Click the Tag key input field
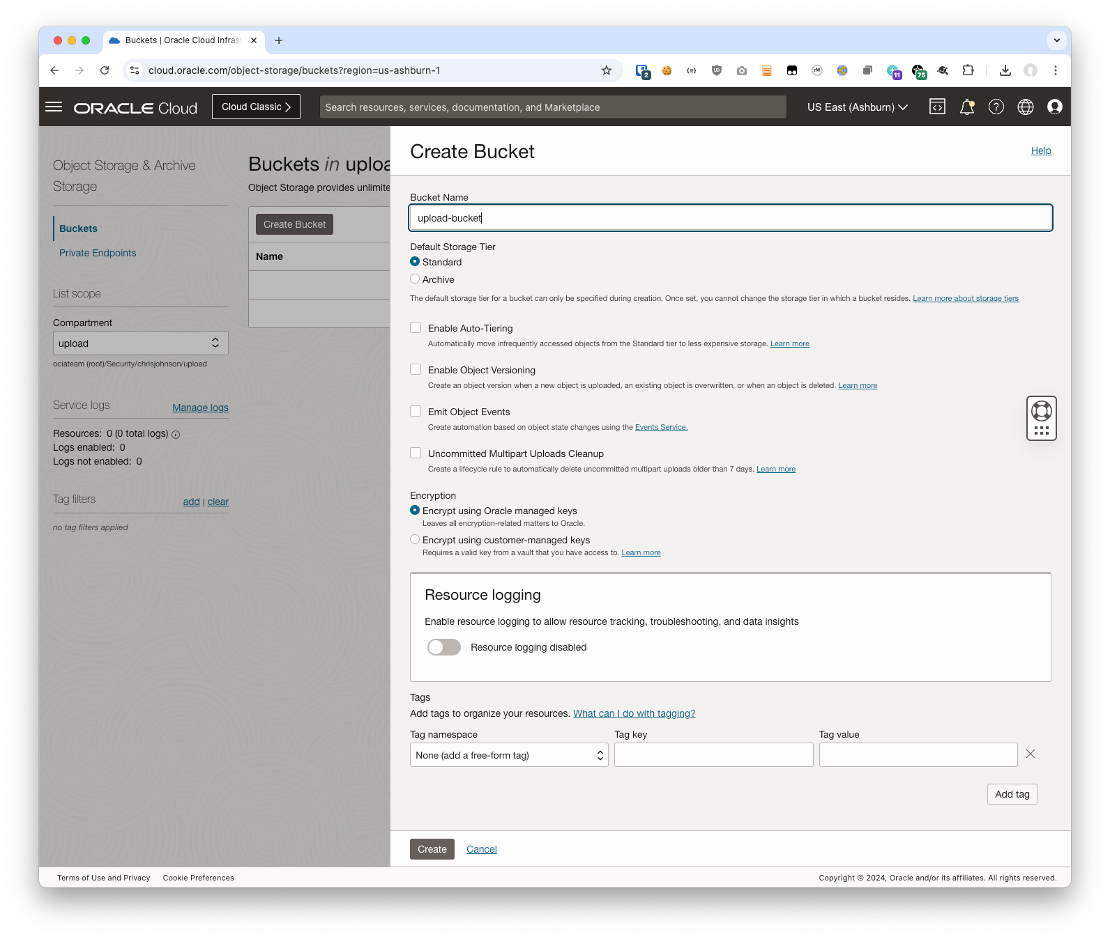 tap(714, 755)
